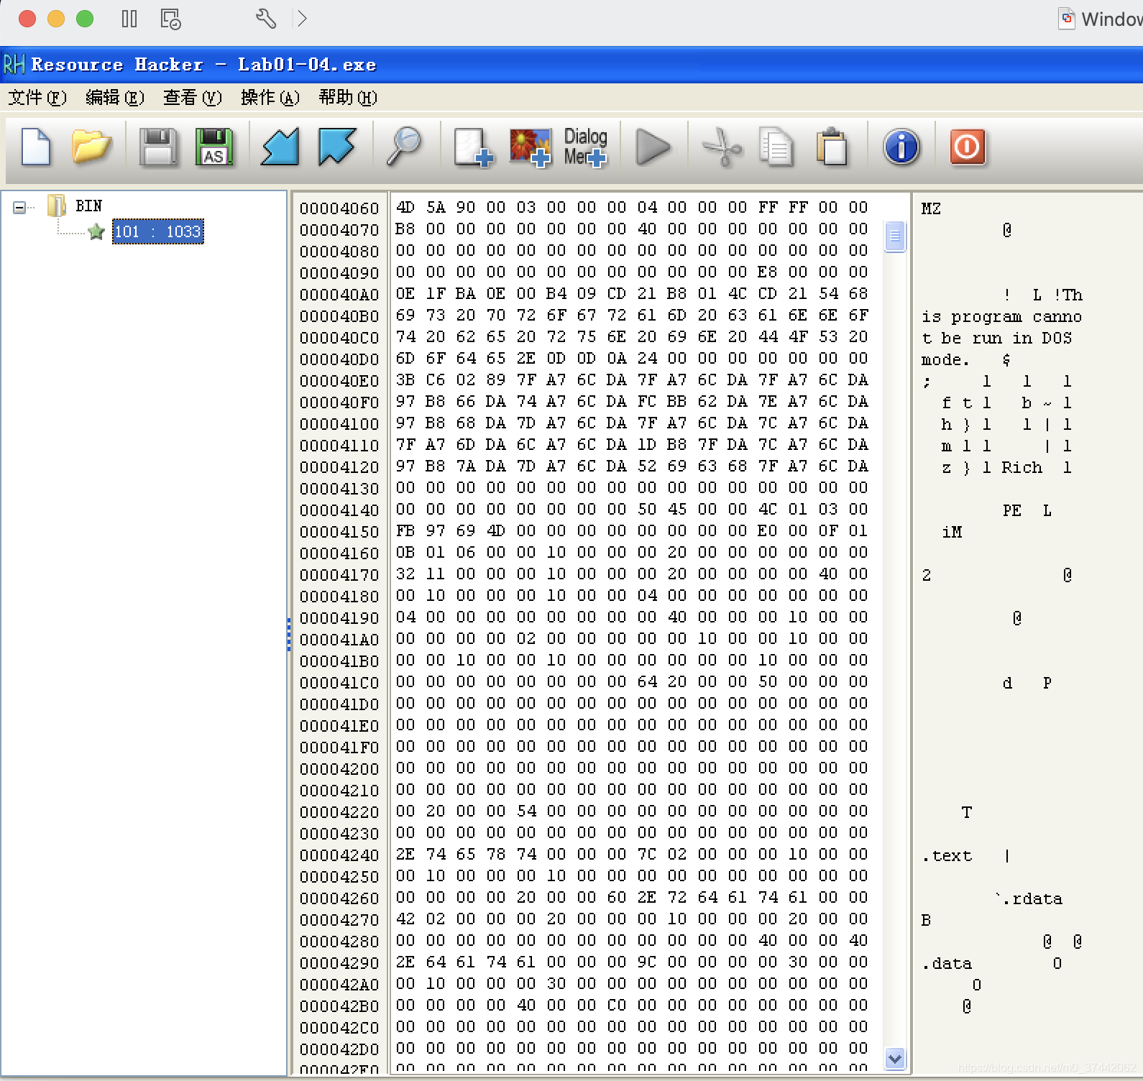Open the 编辑(E) menu
1143x1081 pixels.
tap(115, 98)
